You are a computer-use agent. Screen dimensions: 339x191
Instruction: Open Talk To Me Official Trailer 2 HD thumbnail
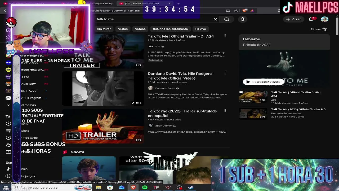point(253,97)
